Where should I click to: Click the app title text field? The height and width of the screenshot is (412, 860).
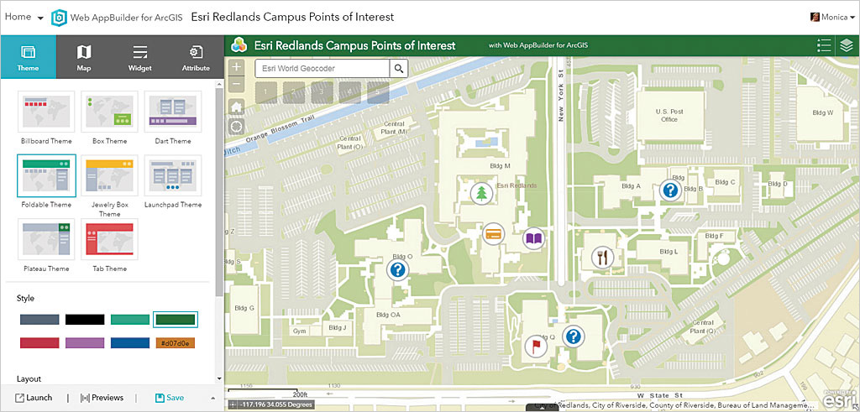(292, 17)
